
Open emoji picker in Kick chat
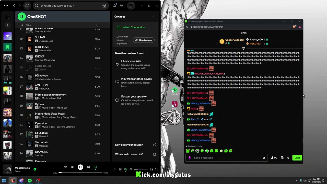[264, 158]
